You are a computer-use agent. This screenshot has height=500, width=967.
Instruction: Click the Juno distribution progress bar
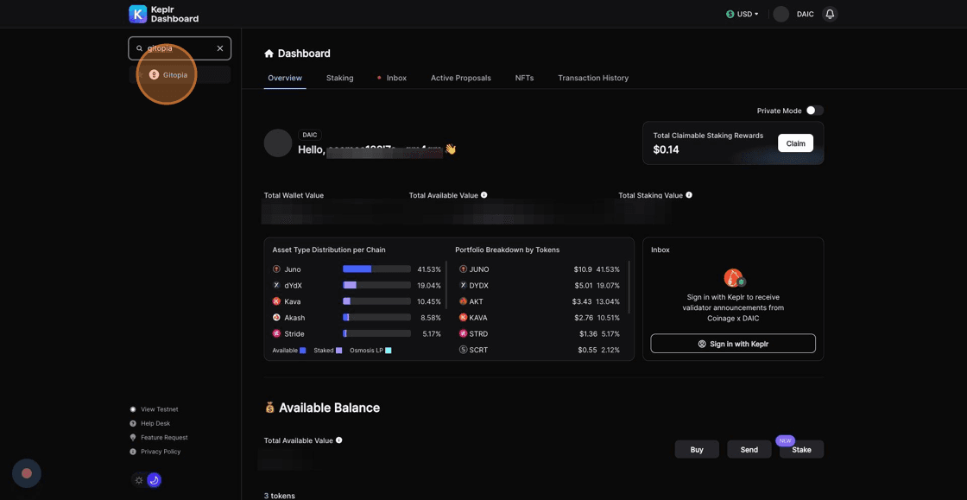[376, 269]
